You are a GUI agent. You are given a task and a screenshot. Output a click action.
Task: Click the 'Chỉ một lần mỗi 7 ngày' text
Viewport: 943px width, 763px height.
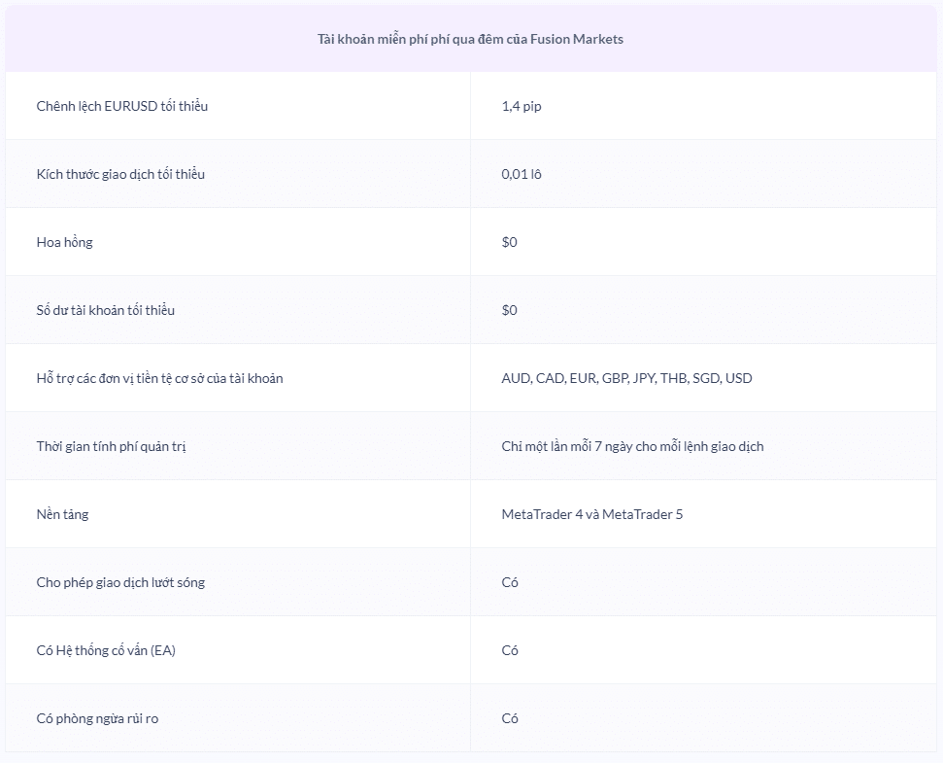tap(632, 446)
